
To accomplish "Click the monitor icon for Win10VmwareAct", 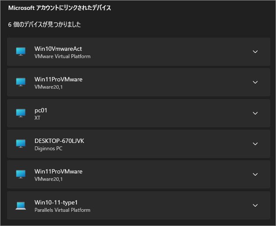I will [x=21, y=52].
